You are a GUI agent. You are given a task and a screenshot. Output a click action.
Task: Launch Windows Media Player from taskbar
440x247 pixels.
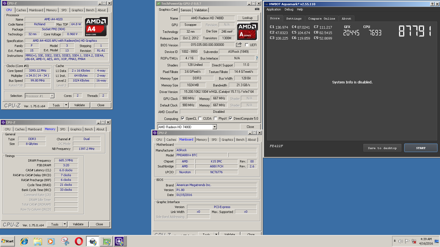51,241
